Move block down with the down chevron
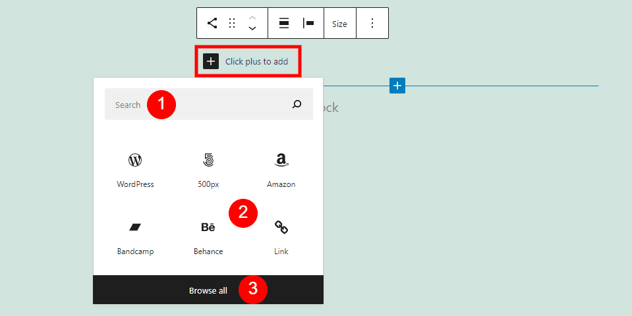 (252, 28)
